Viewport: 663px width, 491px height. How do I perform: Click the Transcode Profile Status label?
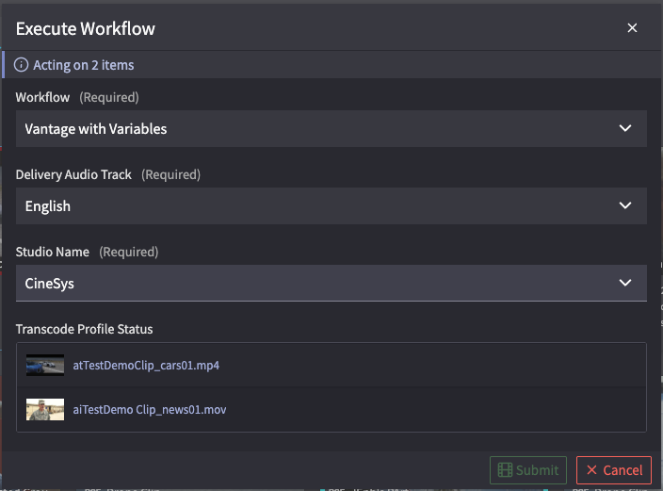coord(84,329)
